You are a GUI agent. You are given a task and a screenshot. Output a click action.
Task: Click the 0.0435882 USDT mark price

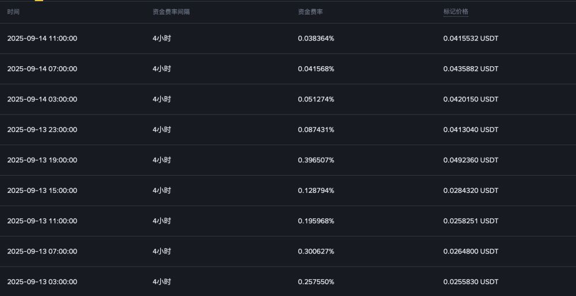pos(471,69)
